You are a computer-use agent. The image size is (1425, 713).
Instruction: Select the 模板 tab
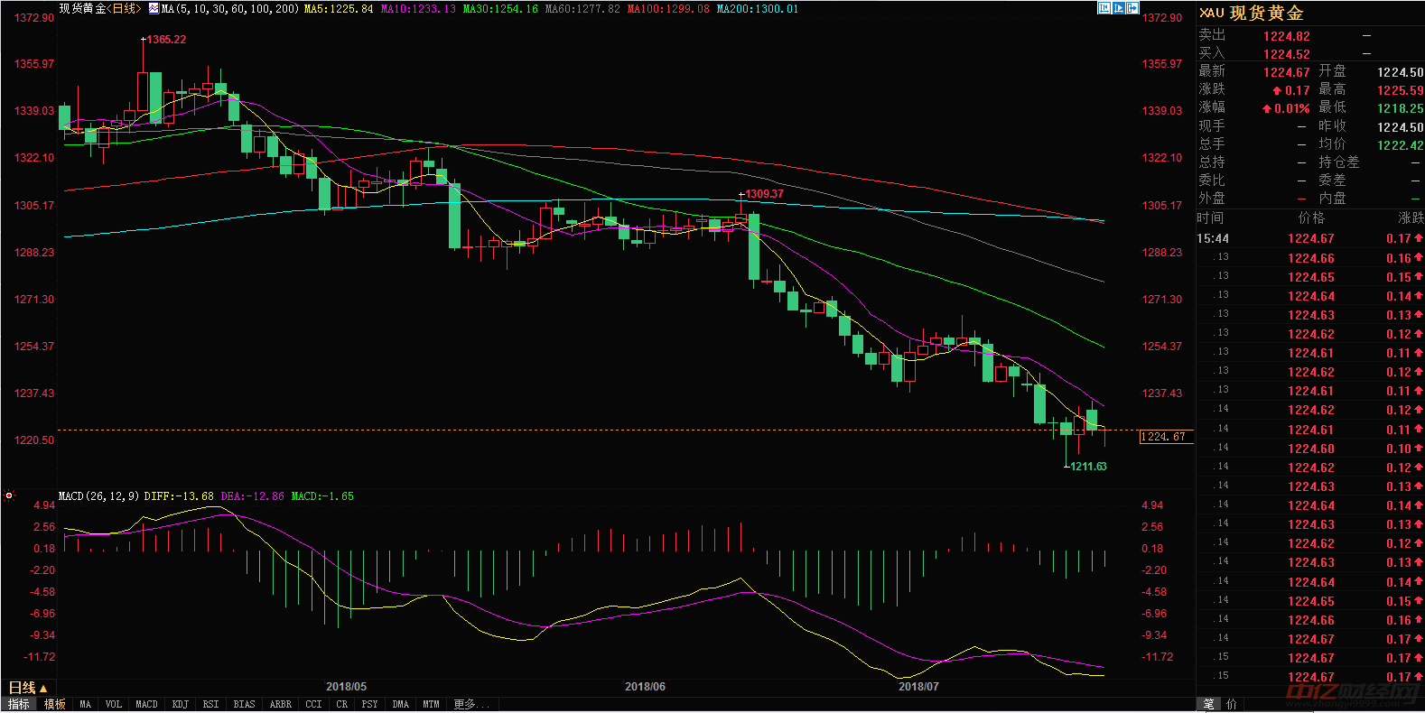click(55, 704)
